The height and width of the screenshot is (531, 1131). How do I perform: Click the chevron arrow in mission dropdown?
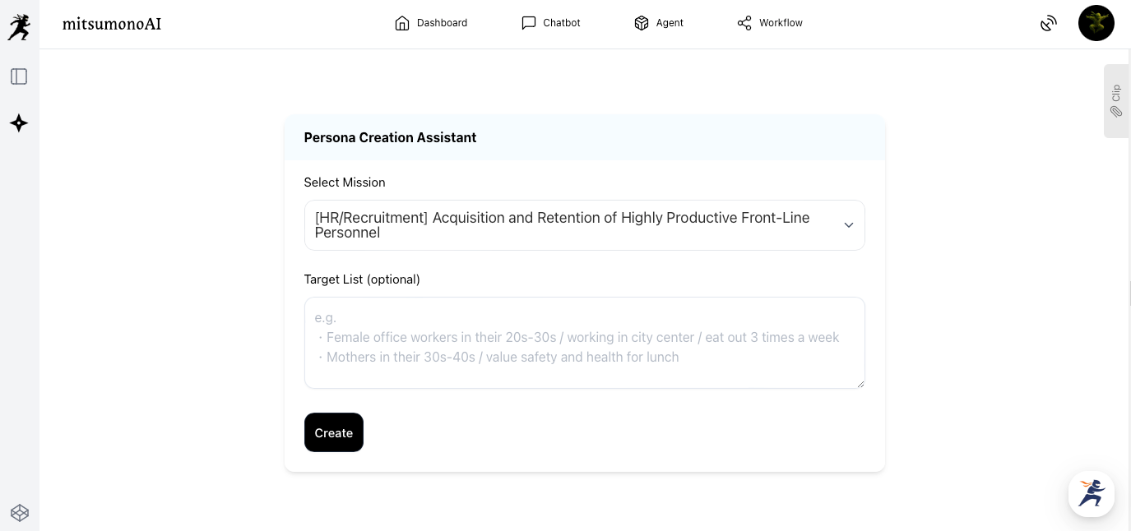848,225
